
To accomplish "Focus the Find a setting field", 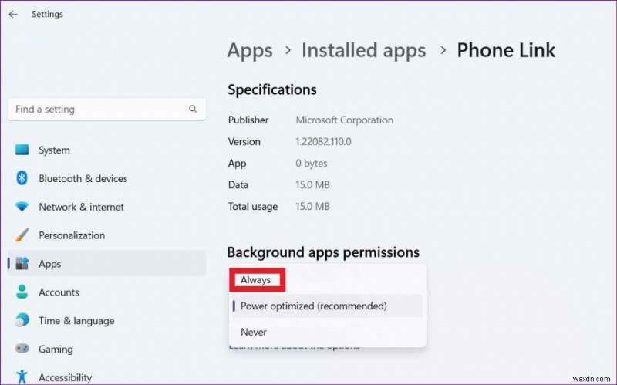I will coord(106,109).
